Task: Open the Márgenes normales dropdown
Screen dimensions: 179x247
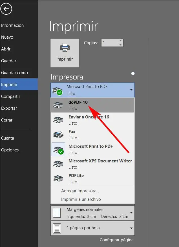Action: 92,213
